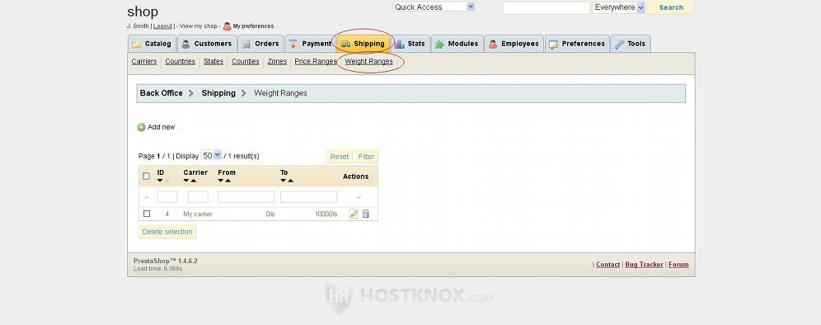The image size is (821, 325).
Task: Tick the select-all checkbox in table header
Action: (x=146, y=177)
